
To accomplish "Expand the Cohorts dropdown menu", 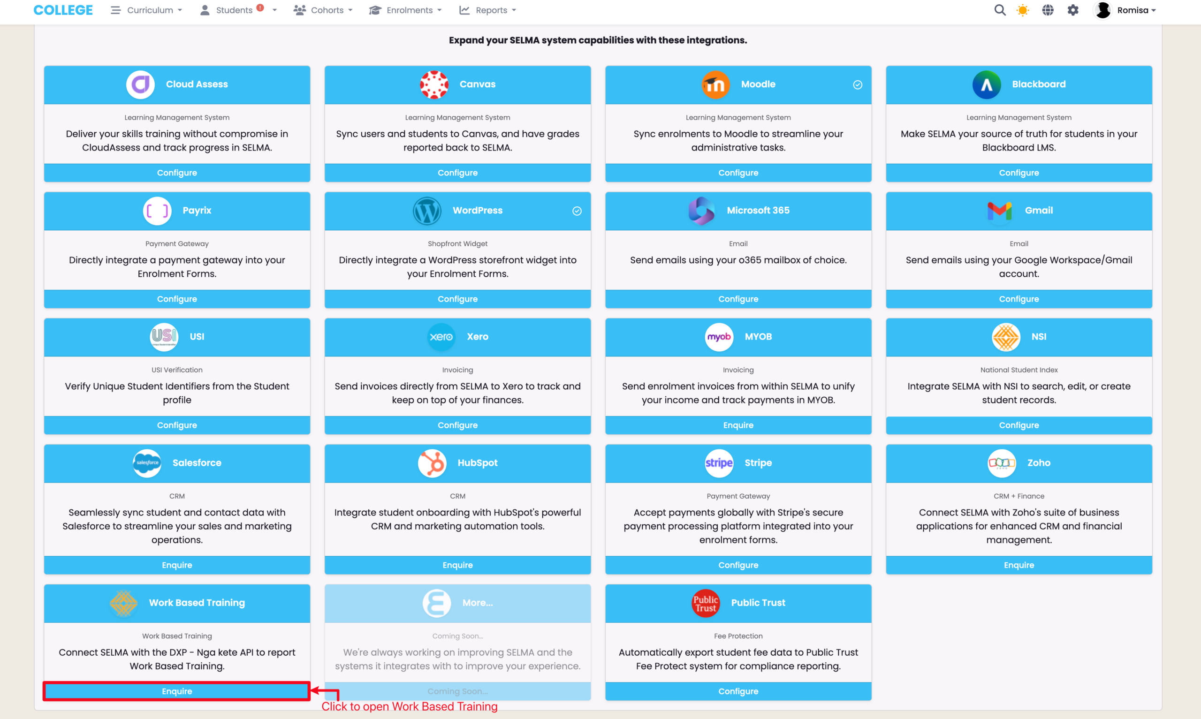I will click(323, 10).
